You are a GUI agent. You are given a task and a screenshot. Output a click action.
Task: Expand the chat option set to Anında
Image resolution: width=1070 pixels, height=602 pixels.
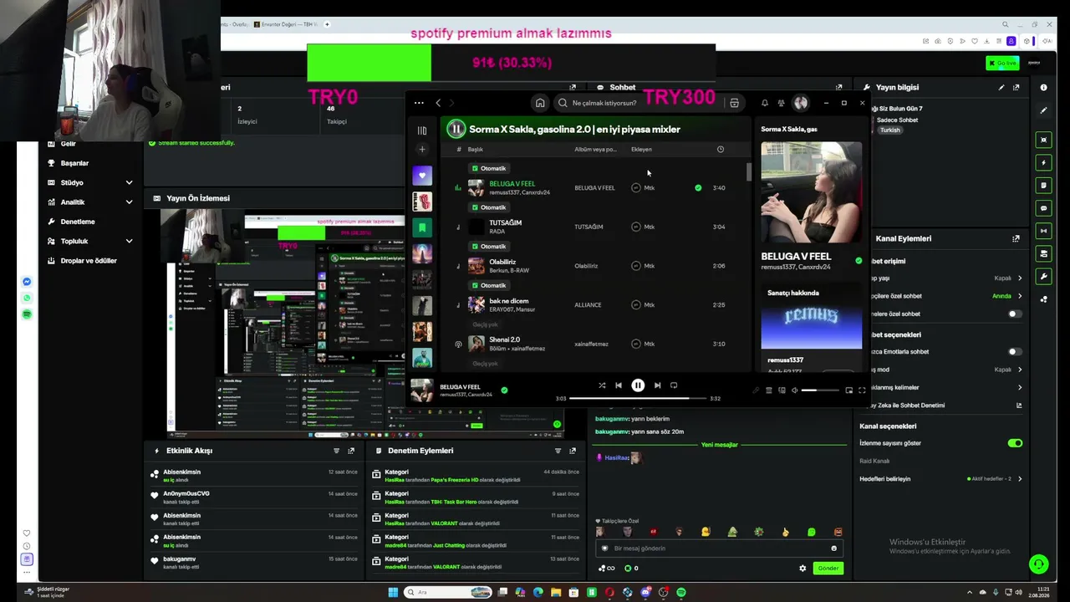tap(1020, 296)
